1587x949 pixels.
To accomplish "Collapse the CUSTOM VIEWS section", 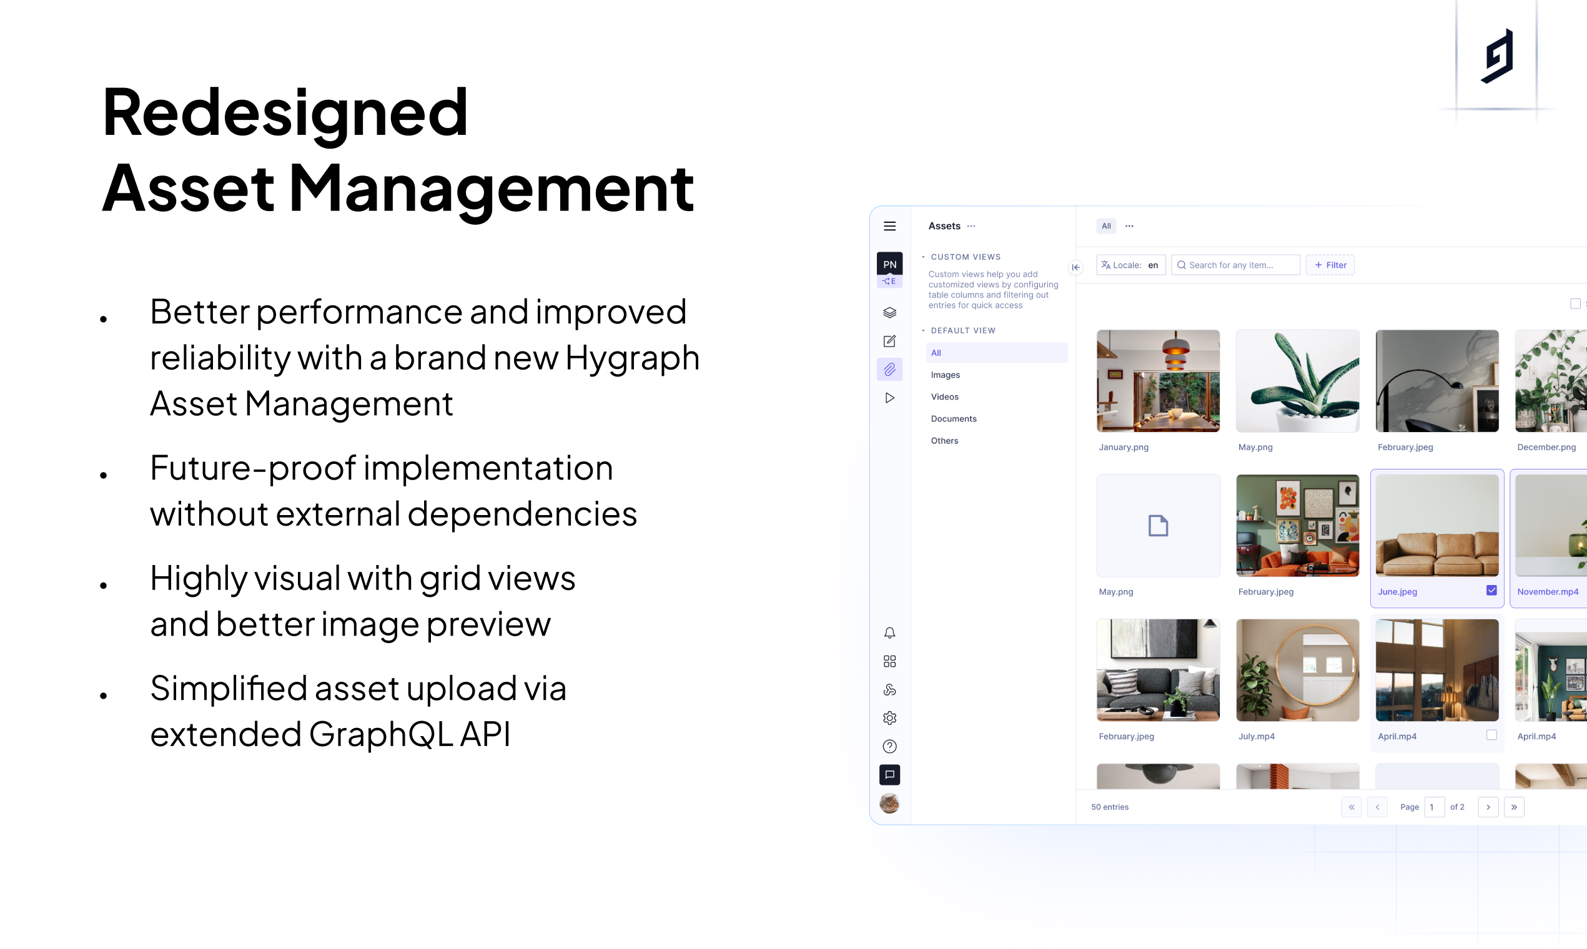I will click(923, 257).
